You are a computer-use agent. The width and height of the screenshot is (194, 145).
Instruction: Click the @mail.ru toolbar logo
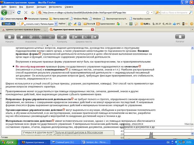pyautogui.click(x=8, y=24)
